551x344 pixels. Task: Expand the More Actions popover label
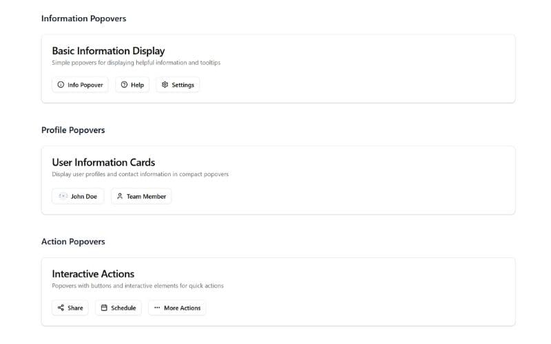pyautogui.click(x=183, y=308)
